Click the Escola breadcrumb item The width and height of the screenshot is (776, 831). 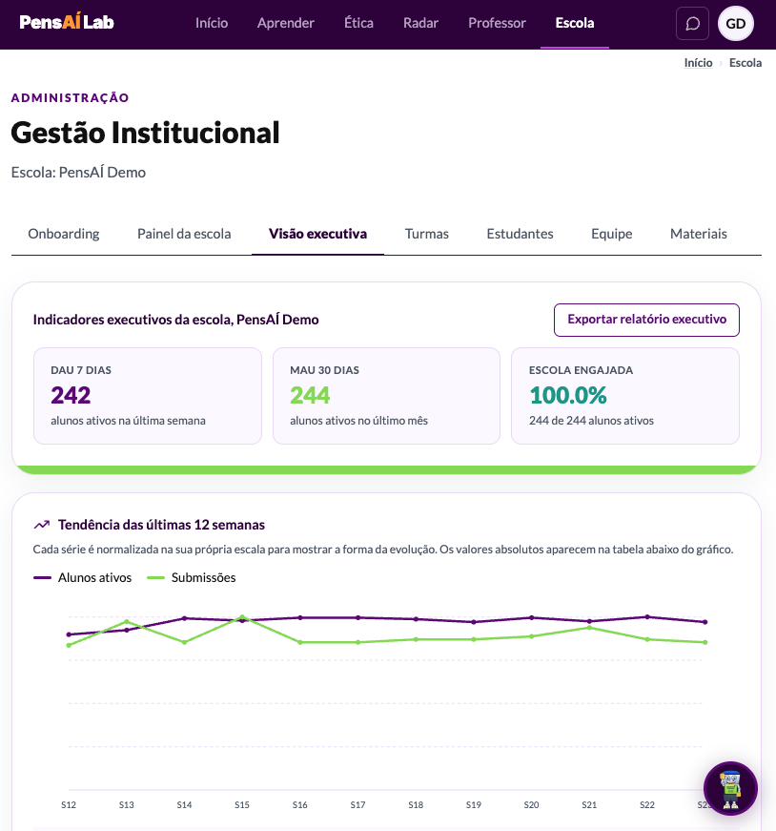745,63
